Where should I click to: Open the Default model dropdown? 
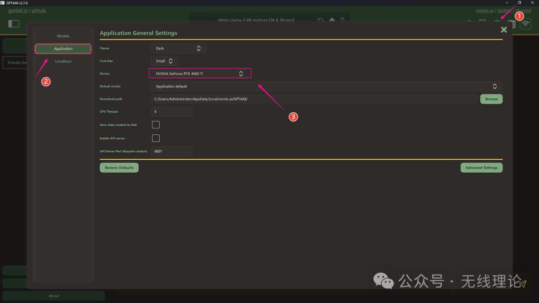[x=326, y=86]
